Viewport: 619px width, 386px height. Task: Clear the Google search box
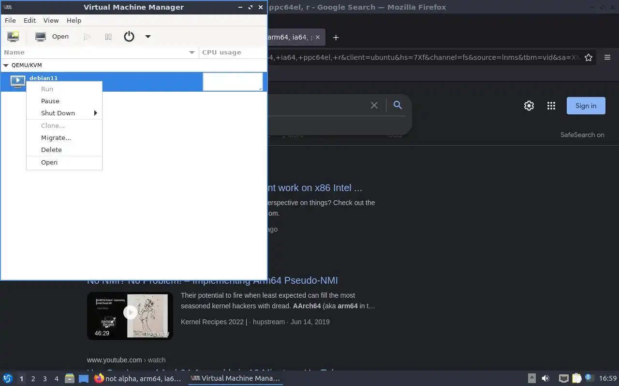374,105
